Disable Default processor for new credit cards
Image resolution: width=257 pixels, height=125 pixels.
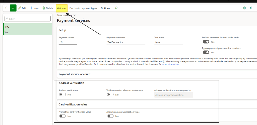click(206, 42)
